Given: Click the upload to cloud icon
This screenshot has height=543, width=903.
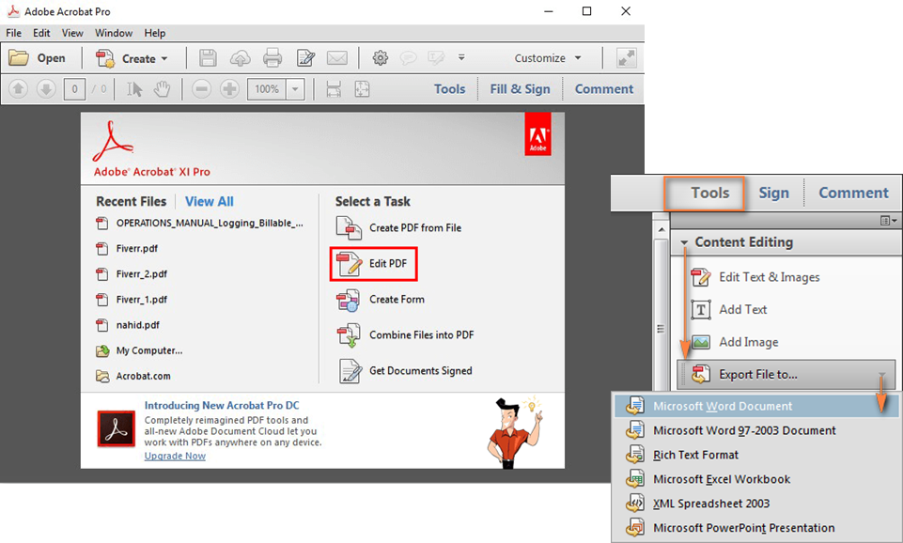Looking at the screenshot, I should click(x=241, y=58).
